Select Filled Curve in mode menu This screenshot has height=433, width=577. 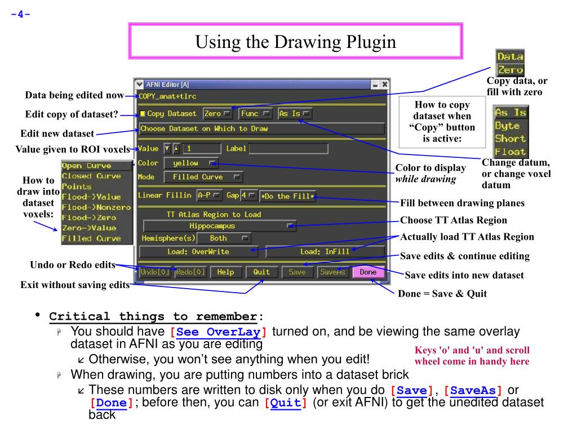pos(97,238)
